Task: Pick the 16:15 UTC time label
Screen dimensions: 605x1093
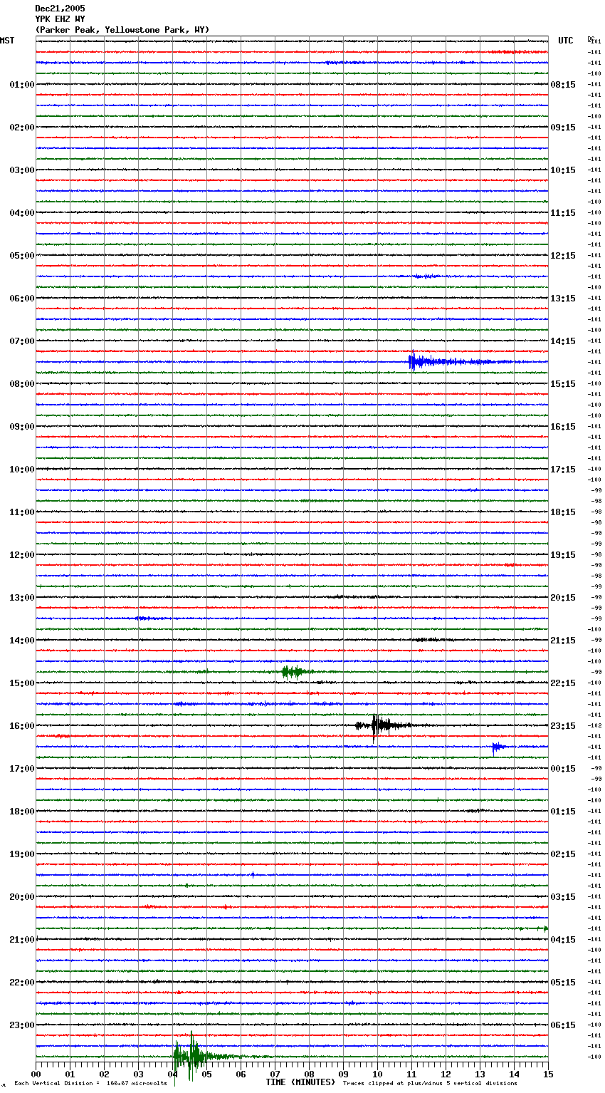Action: pos(563,427)
